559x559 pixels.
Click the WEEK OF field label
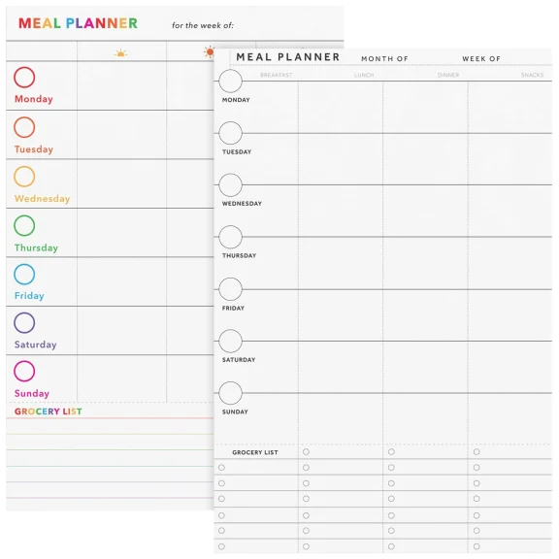pos(481,59)
